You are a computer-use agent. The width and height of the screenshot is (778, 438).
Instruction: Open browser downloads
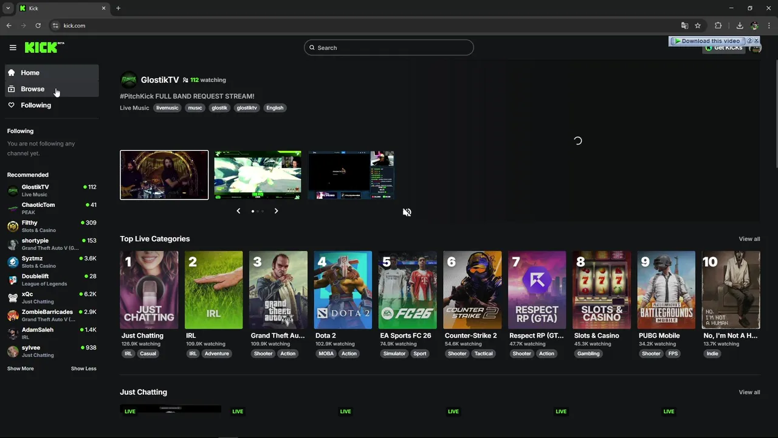pos(740,26)
